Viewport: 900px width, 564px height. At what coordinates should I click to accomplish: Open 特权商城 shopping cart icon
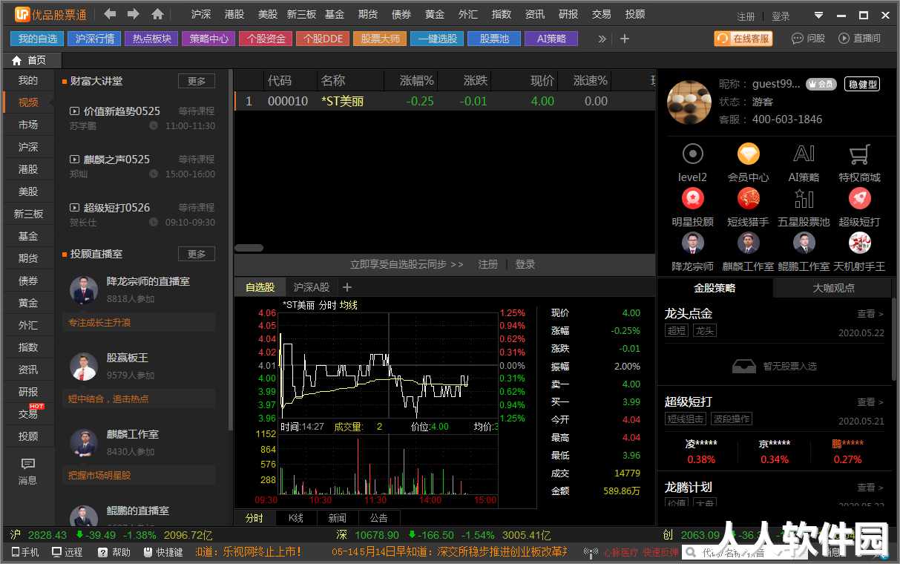coord(859,154)
